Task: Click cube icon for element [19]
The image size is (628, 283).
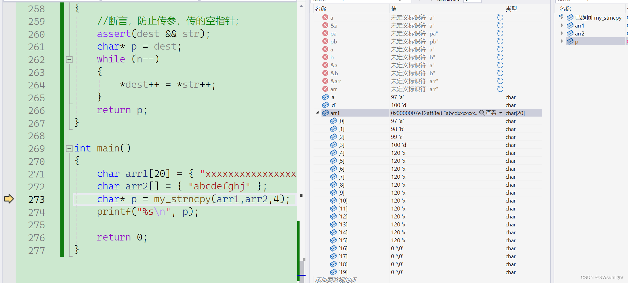Action: click(x=333, y=272)
